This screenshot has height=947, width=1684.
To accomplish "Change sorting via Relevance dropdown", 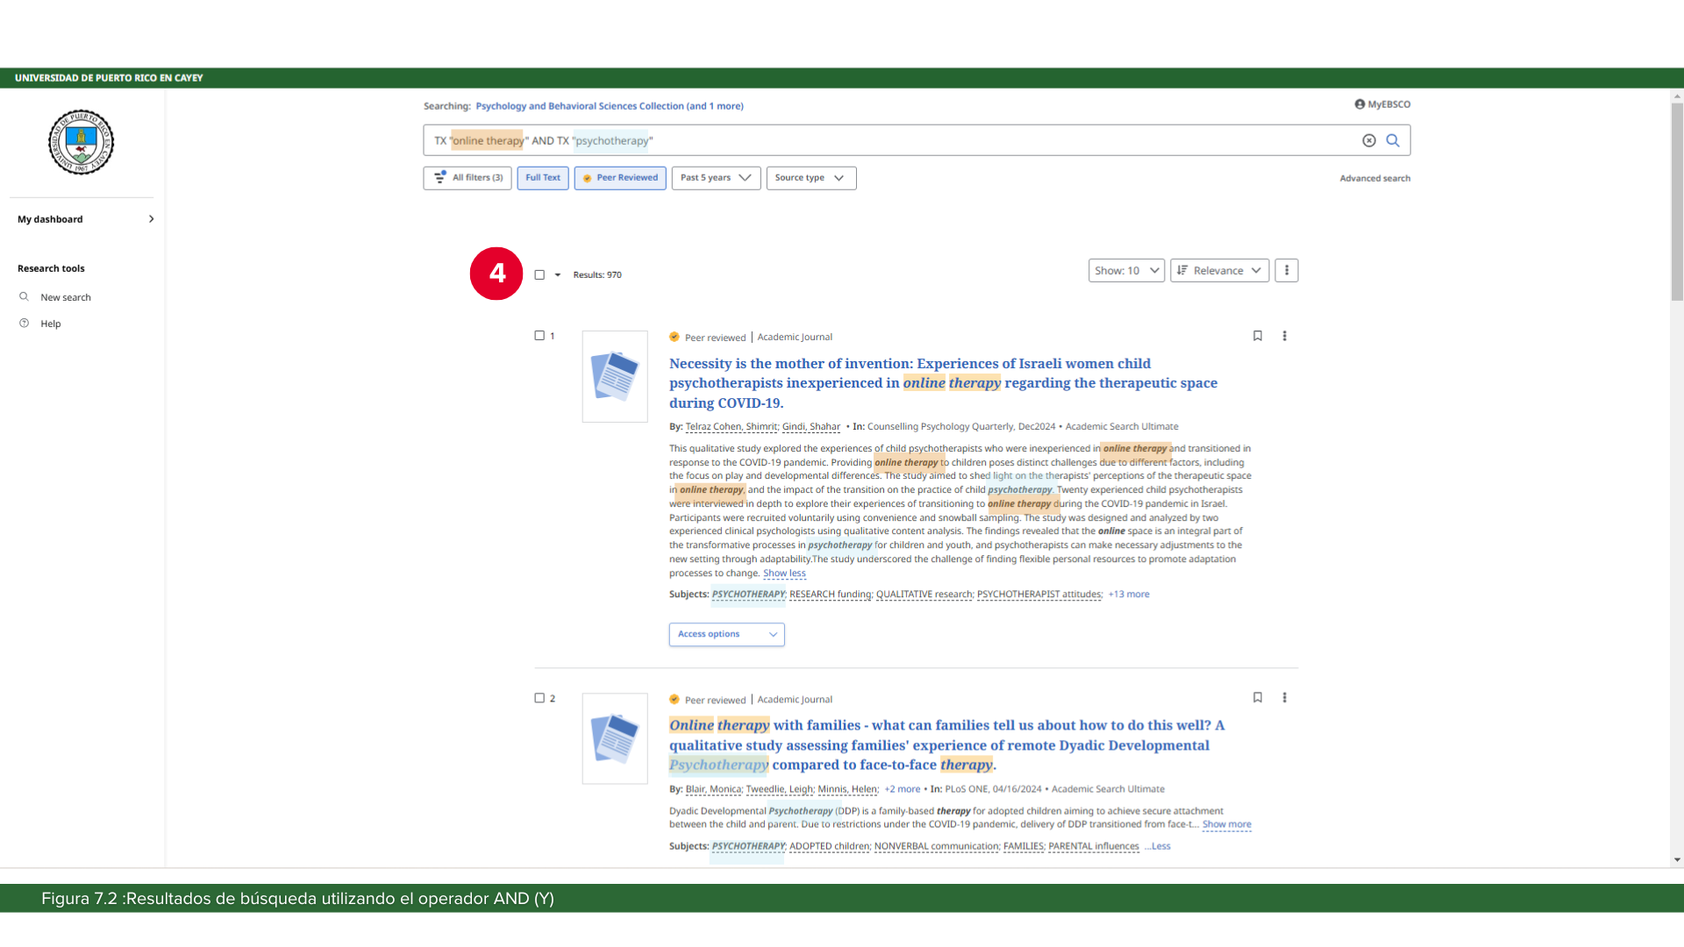I will (x=1218, y=271).
